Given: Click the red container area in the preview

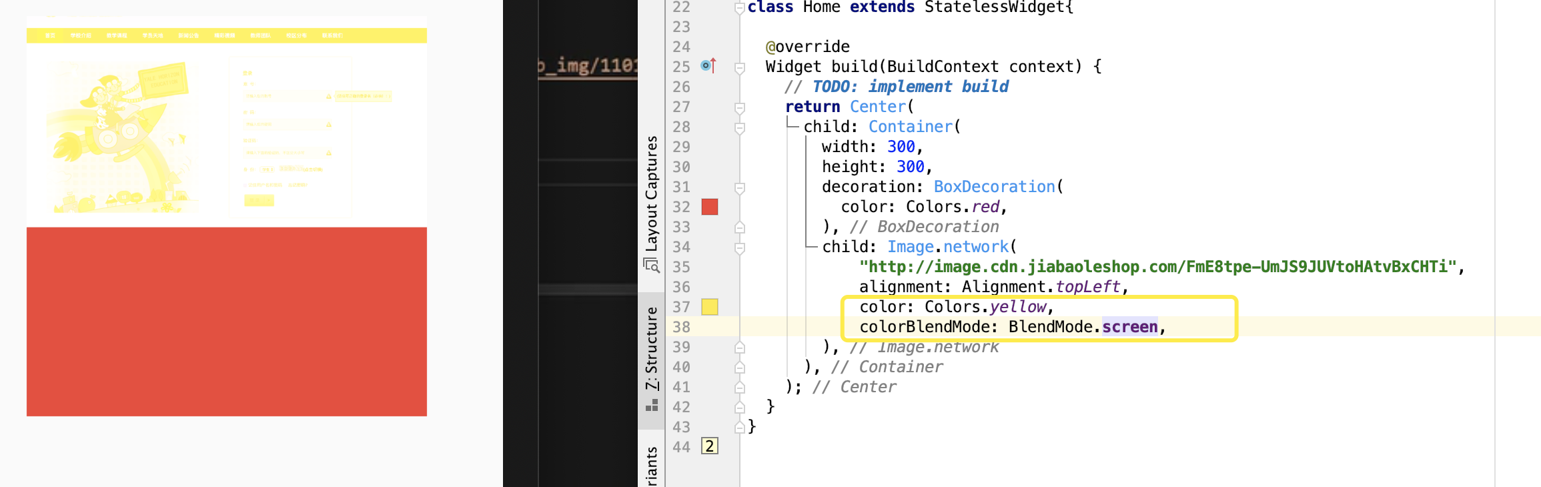Looking at the screenshot, I should click(x=227, y=322).
